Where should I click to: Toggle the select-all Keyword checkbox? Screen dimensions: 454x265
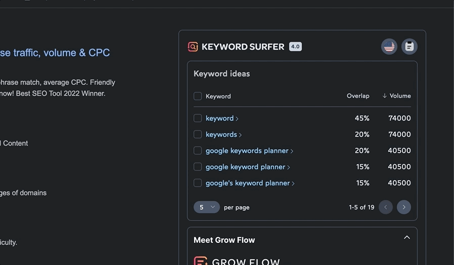point(198,96)
